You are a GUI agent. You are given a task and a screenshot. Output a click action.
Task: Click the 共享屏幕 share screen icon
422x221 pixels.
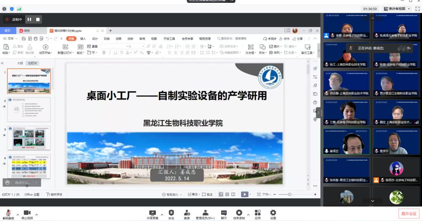pyautogui.click(x=152, y=213)
